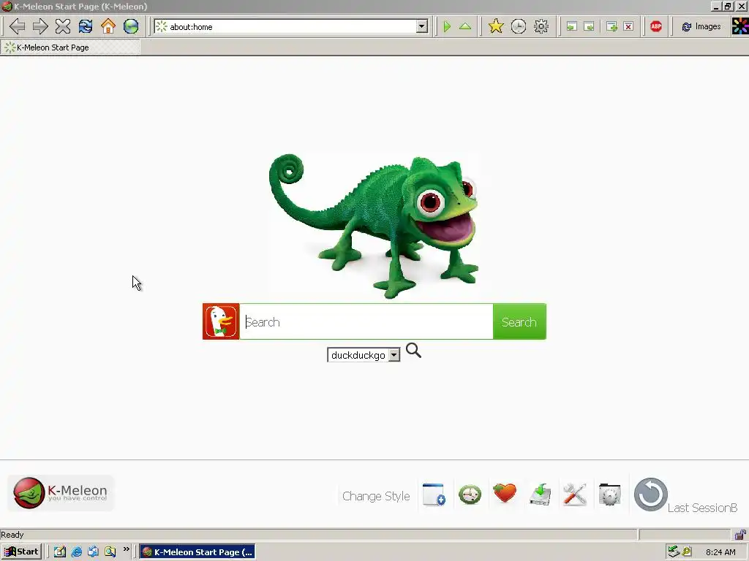Click into the Search text field
This screenshot has width=749, height=561.
pyautogui.click(x=366, y=321)
